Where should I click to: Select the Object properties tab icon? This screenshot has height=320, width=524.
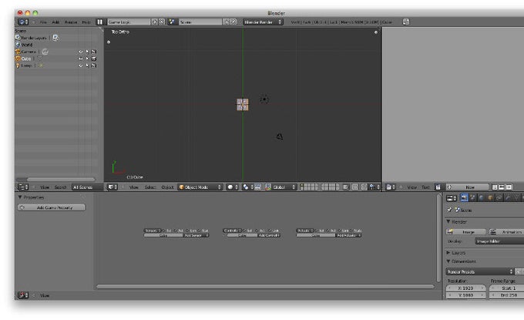click(490, 198)
